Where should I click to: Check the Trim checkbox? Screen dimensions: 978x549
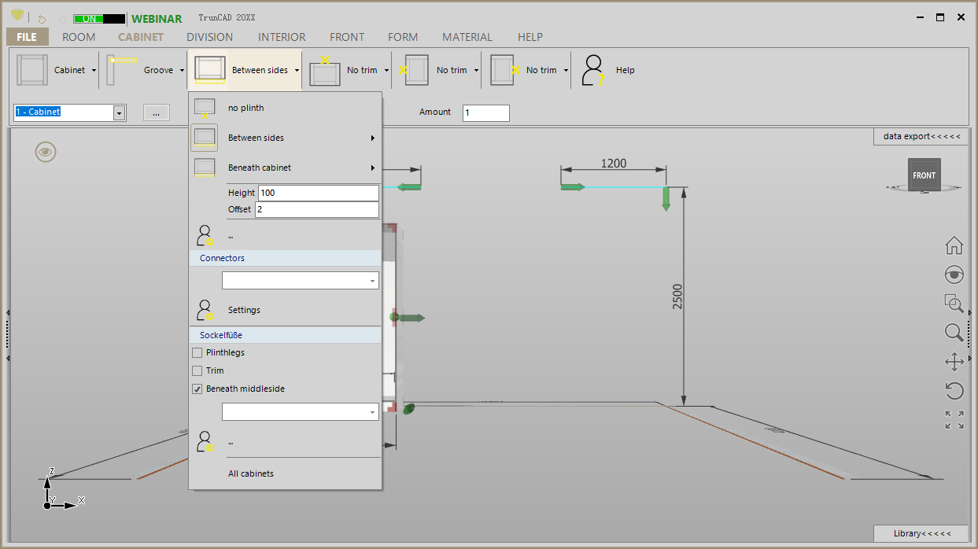[x=197, y=370]
